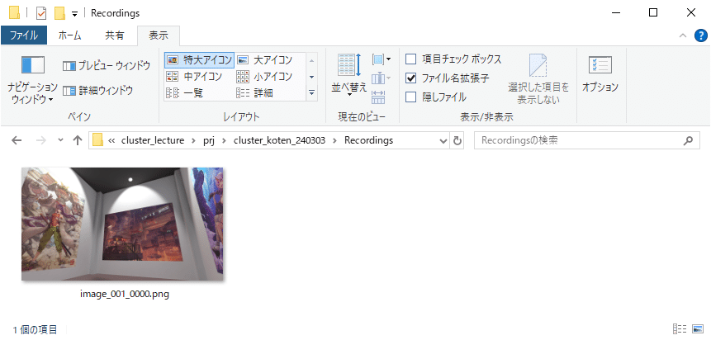Expand the layout gallery more button
711x340 pixels.
click(x=311, y=93)
